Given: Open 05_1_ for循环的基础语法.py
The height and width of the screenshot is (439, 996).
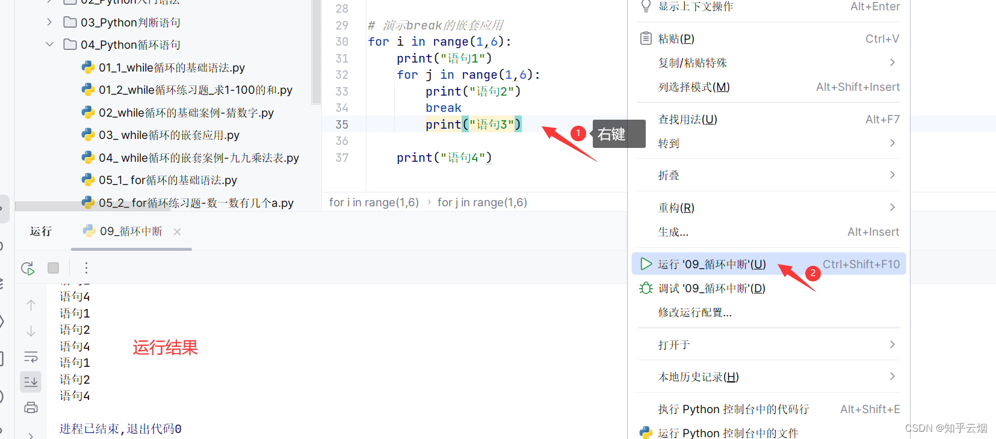Looking at the screenshot, I should coord(168,180).
